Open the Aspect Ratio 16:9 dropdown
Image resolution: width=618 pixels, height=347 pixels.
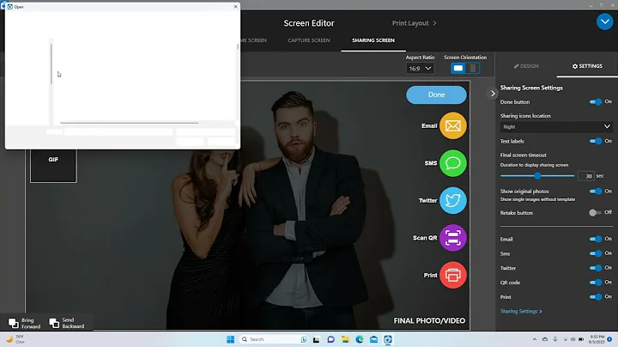tap(420, 68)
